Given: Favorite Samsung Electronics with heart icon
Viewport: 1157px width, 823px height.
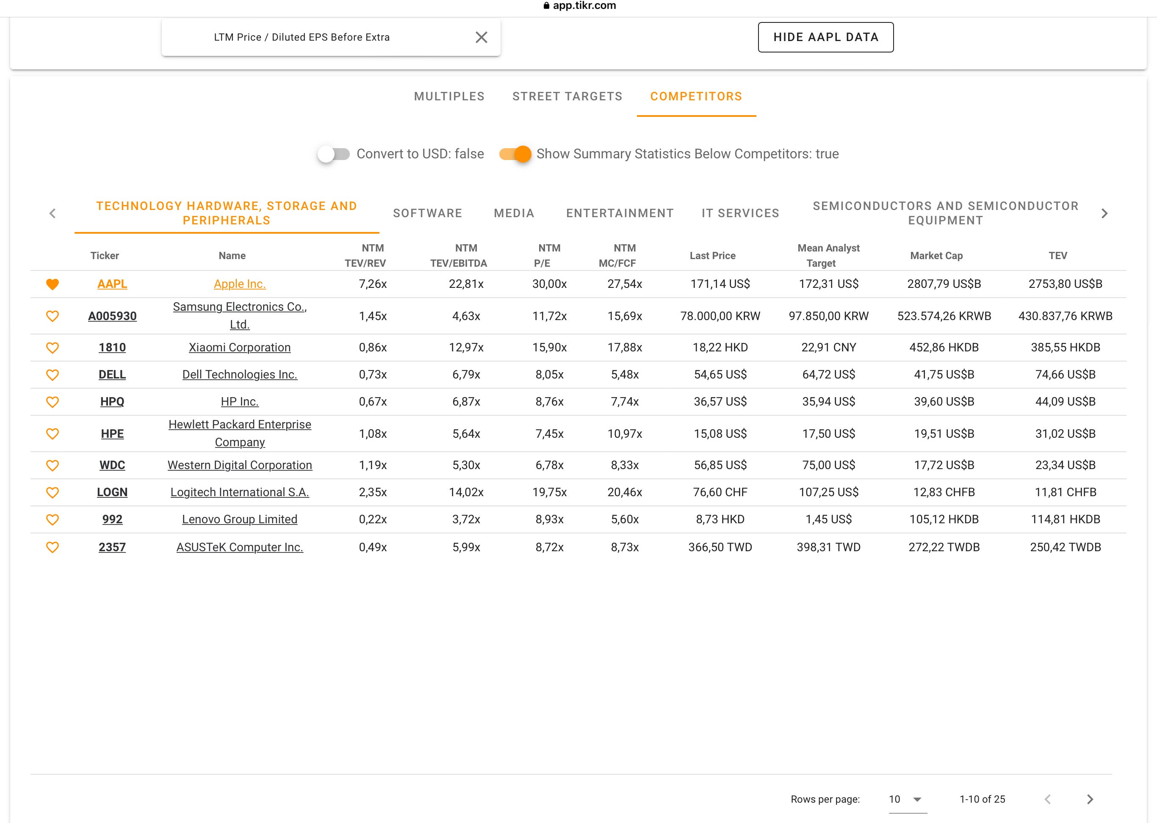Looking at the screenshot, I should click(x=52, y=316).
